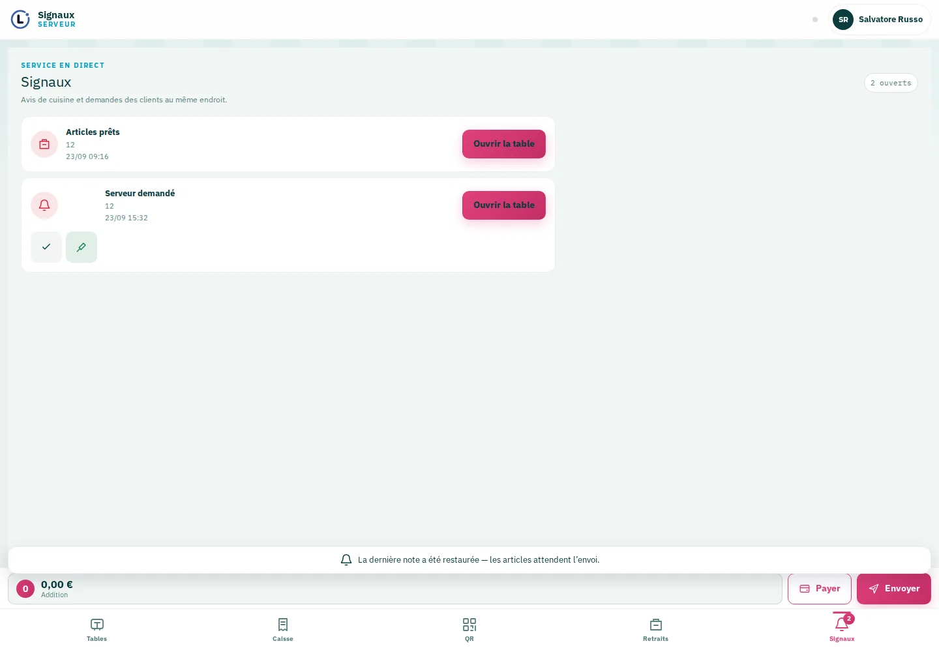Click the SR avatar circle
The width and height of the screenshot is (939, 652).
tap(843, 20)
